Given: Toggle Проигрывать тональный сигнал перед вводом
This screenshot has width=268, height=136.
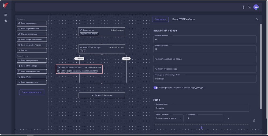Looking at the screenshot, I should (155, 88).
